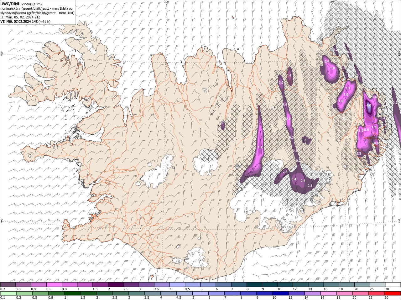Click the 1.5 precipitation value on the map
401x300 pixels.
point(361,131)
